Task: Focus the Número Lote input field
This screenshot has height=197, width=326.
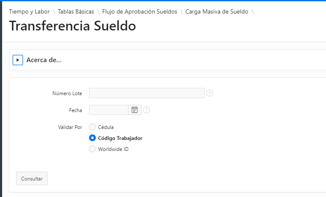Action: (x=147, y=93)
